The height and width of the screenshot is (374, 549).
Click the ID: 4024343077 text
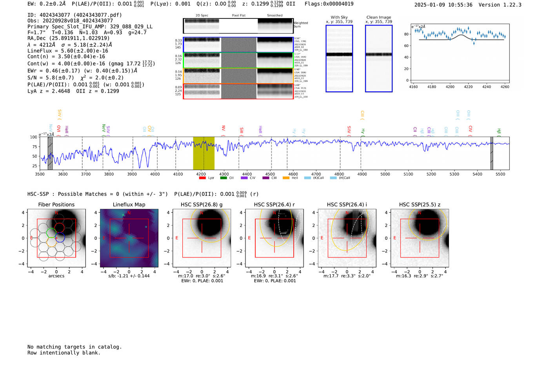75,15
